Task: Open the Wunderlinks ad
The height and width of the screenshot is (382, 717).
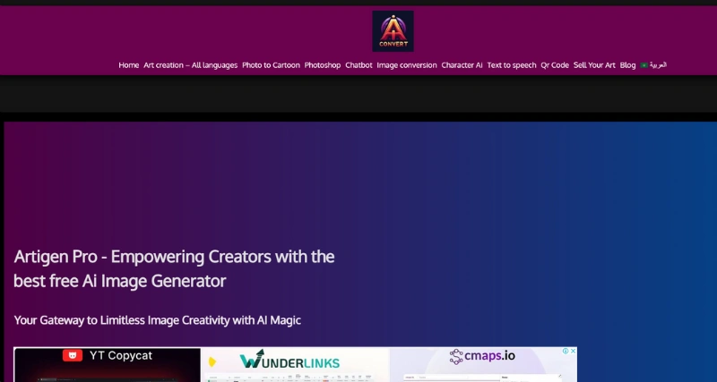Action: click(295, 365)
